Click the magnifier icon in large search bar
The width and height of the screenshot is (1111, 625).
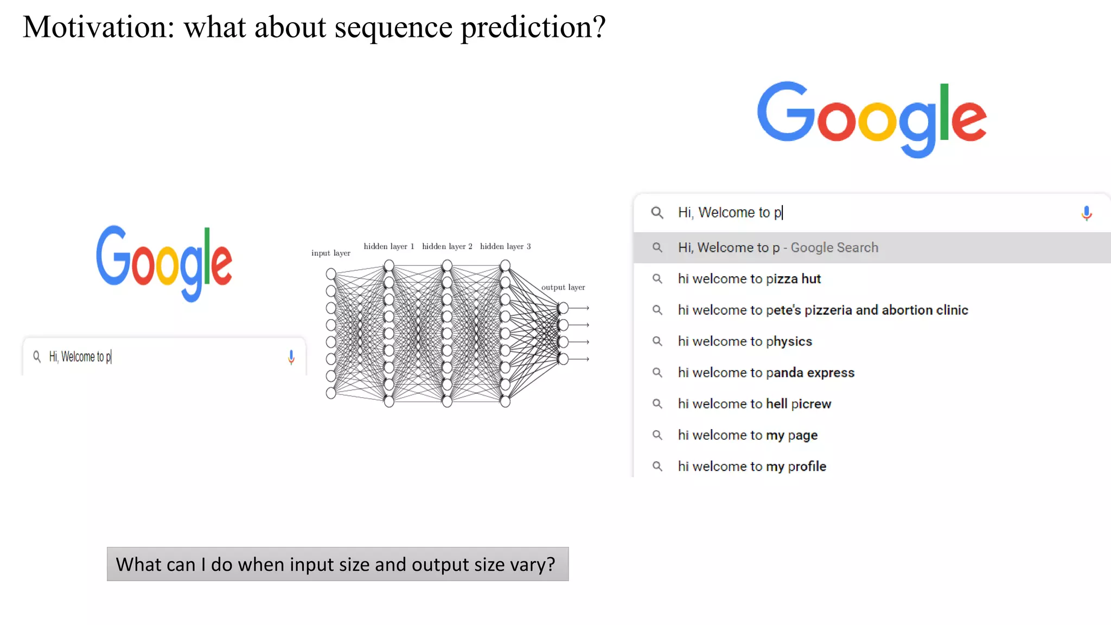point(657,213)
